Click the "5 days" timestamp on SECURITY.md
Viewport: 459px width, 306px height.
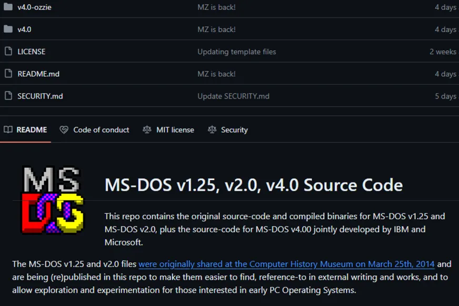[x=445, y=96]
